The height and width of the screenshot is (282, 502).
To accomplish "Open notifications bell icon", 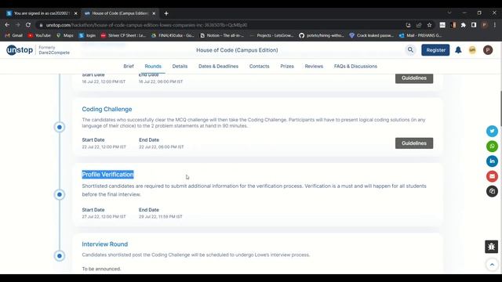I will [x=458, y=50].
